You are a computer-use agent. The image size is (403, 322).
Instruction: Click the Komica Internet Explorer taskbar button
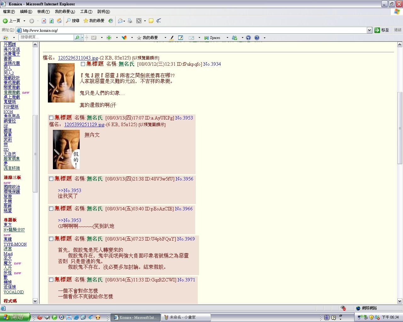pyautogui.click(x=136, y=318)
